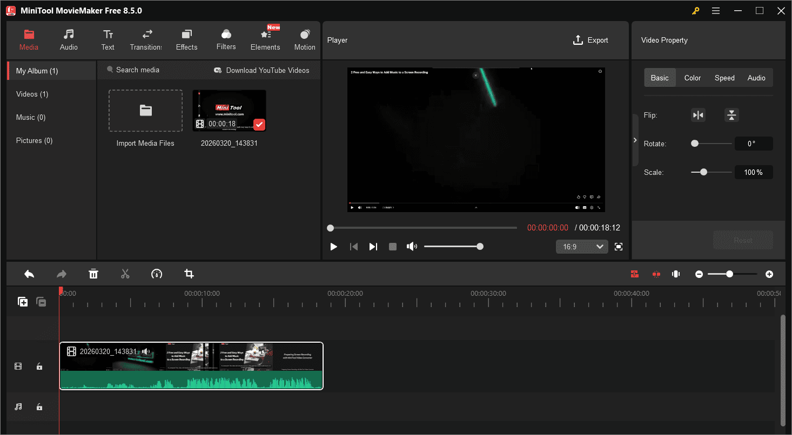The width and height of the screenshot is (792, 435).
Task: Lock the audio track on the timeline
Action: 39,406
